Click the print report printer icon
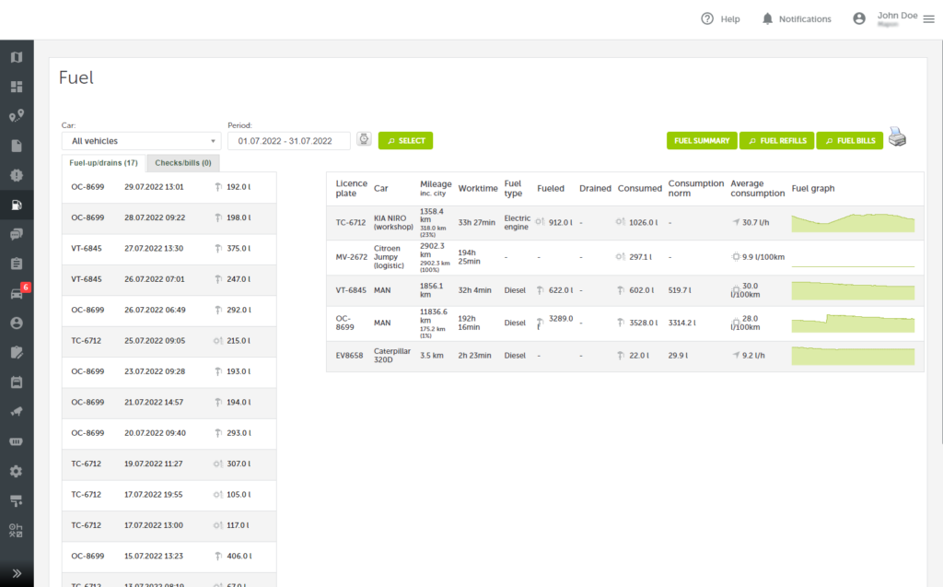This screenshot has width=943, height=587. coord(897,137)
